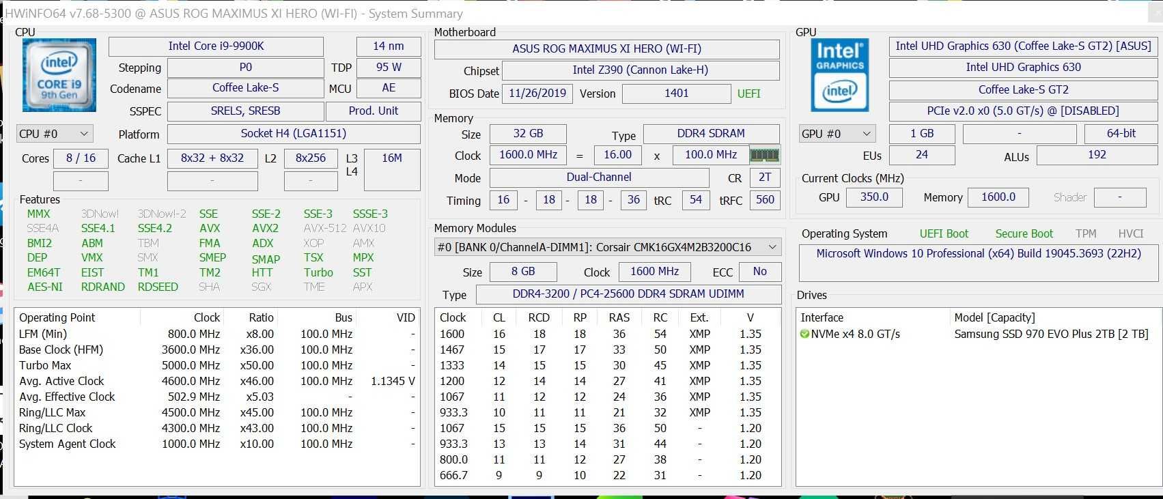Click the green memory module icon

point(764,155)
